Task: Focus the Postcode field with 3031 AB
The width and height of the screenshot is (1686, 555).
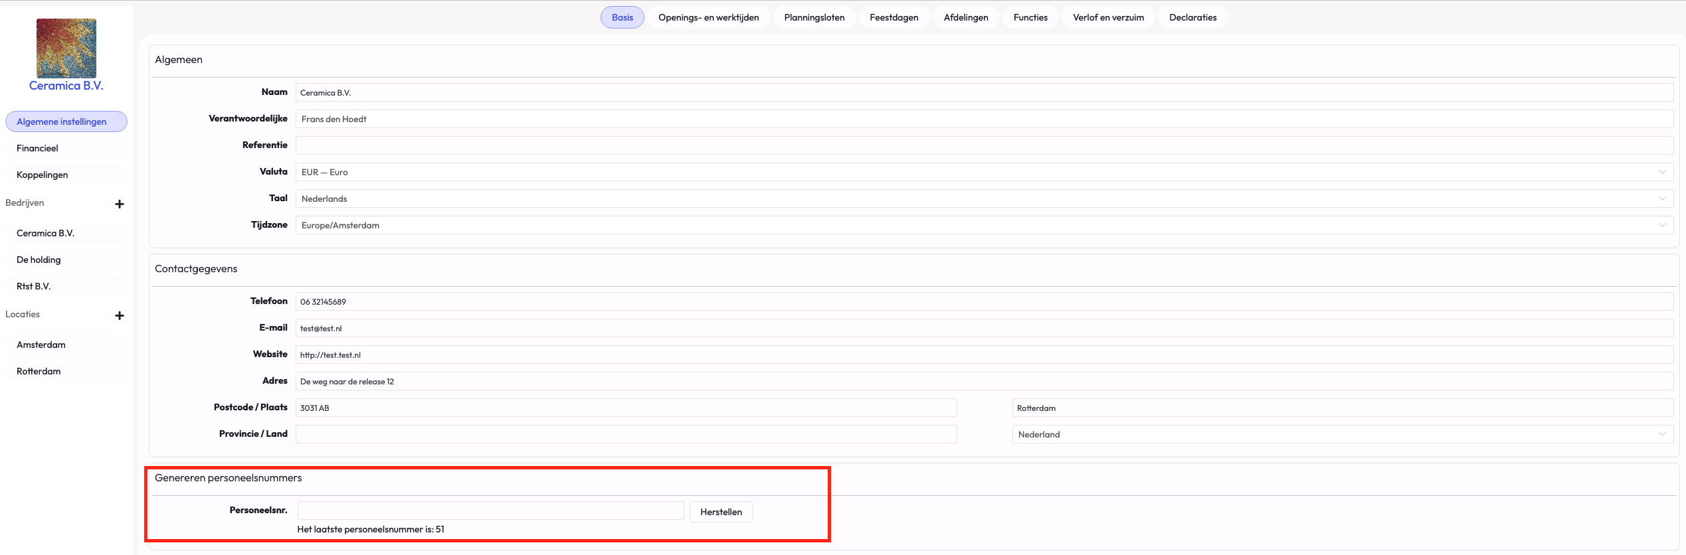Action: pyautogui.click(x=626, y=408)
